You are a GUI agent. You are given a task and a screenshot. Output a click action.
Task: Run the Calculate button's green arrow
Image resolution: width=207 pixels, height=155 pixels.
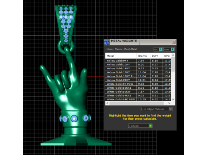click(151, 126)
